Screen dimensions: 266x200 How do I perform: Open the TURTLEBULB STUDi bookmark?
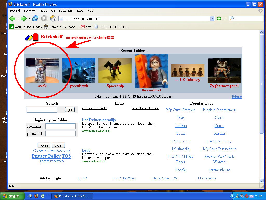click(112, 27)
